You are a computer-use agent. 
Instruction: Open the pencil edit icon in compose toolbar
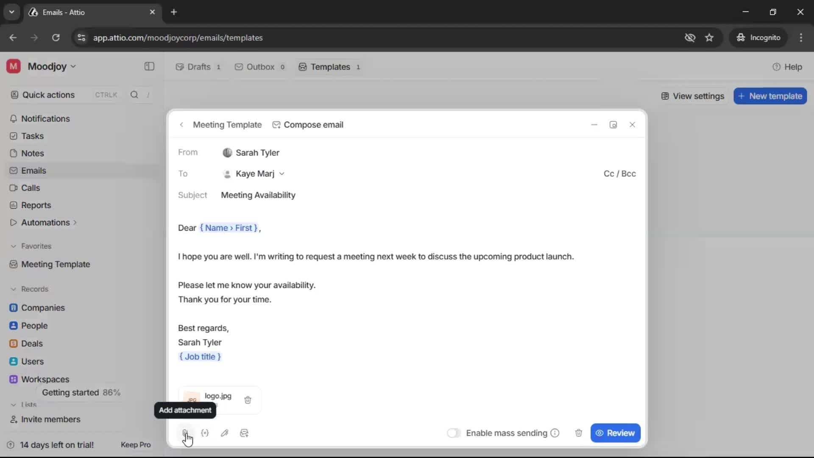point(225,433)
